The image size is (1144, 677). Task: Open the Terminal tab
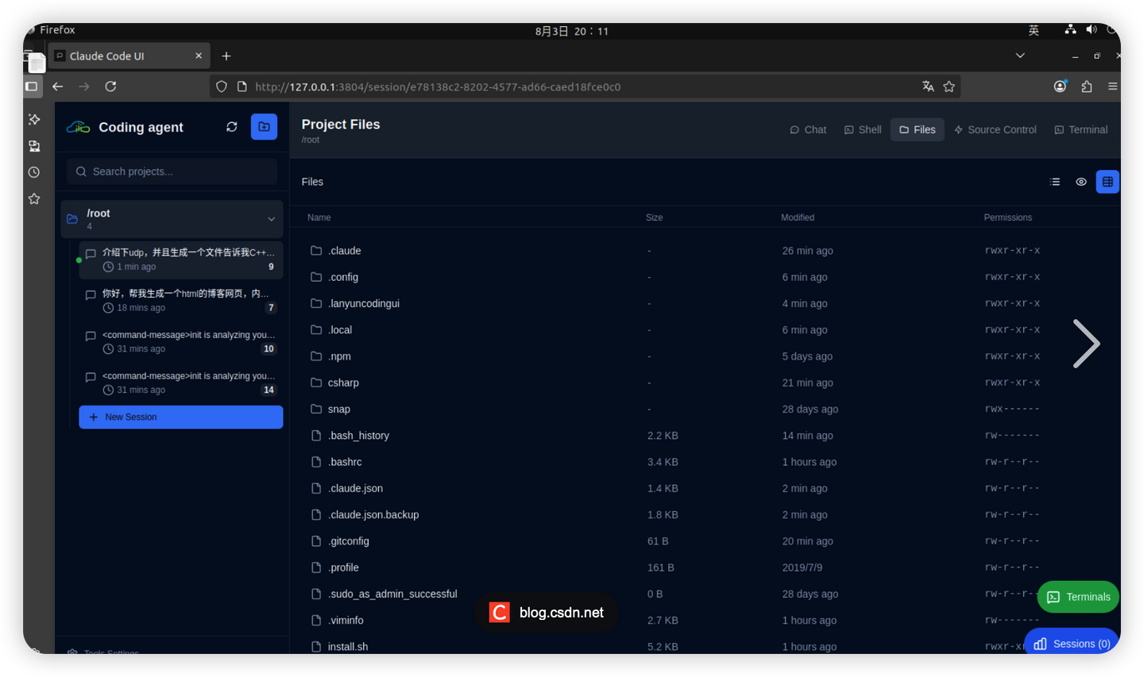[x=1080, y=129]
